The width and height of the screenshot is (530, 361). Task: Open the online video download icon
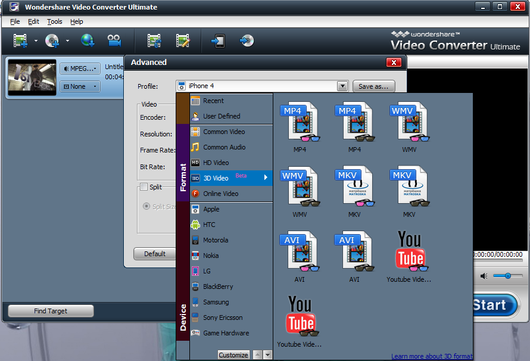(x=88, y=41)
